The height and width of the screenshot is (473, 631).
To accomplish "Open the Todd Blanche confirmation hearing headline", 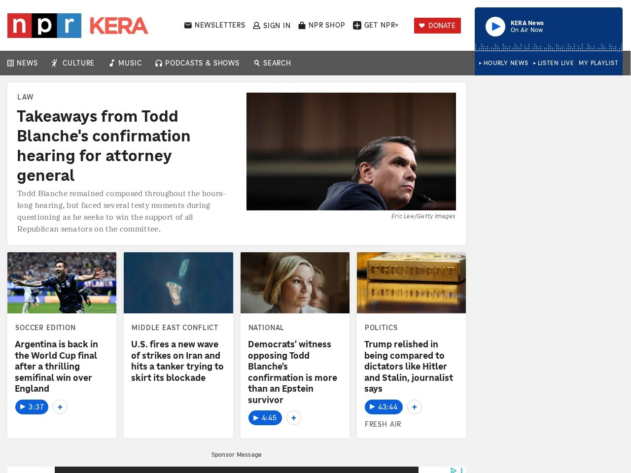I will click(104, 146).
